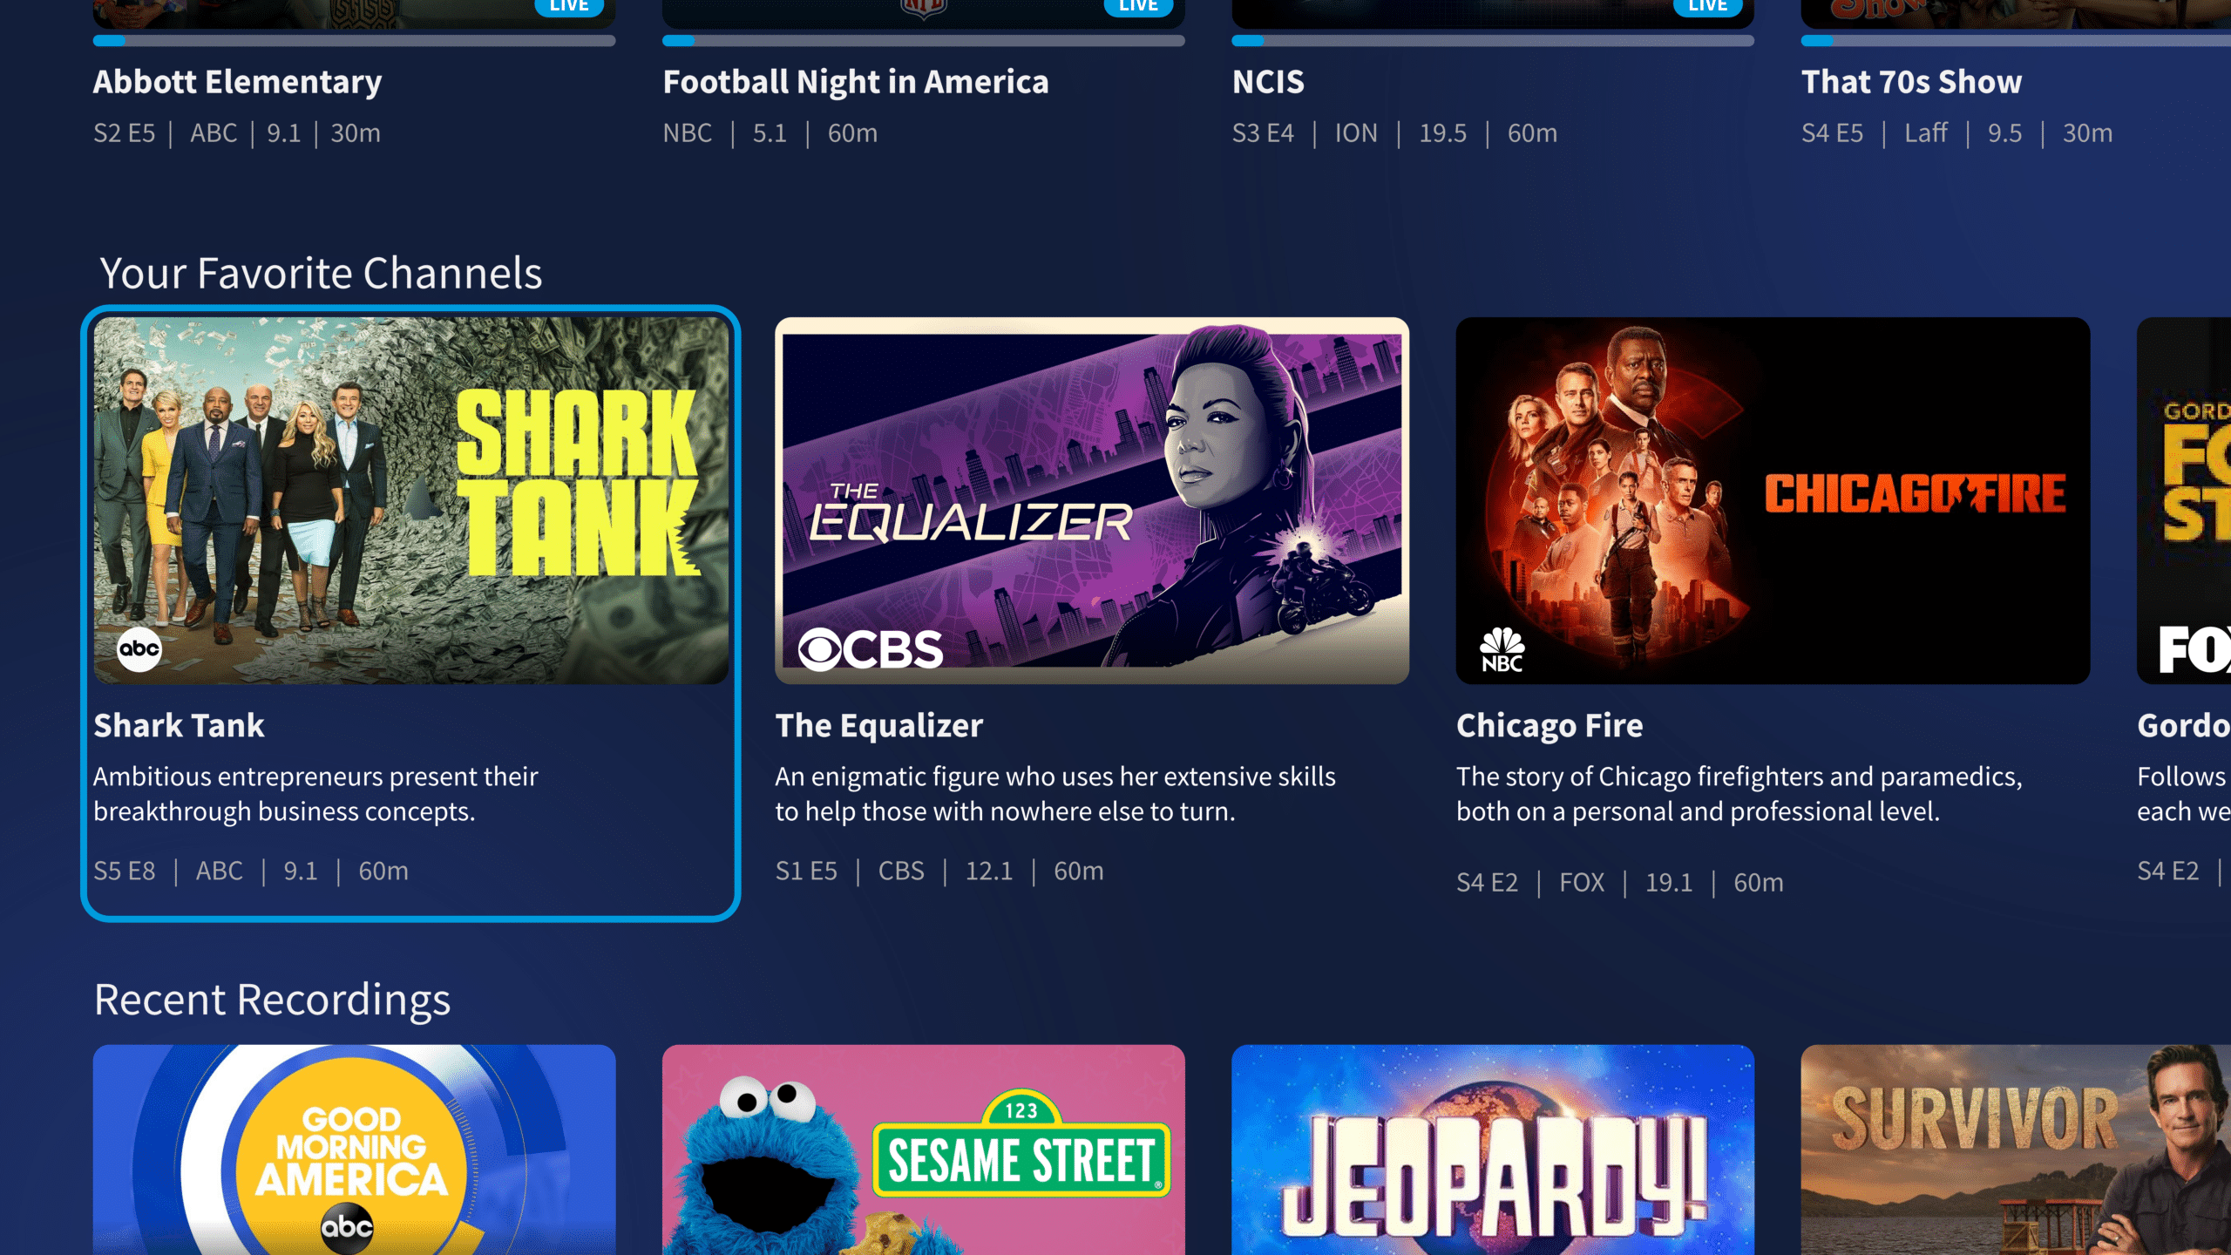Screen dimensions: 2231x1255
Task: Select the Football Night in America title
Action: 856,82
